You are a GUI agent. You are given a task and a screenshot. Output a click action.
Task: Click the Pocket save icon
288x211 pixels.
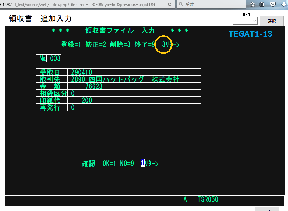[273, 5]
